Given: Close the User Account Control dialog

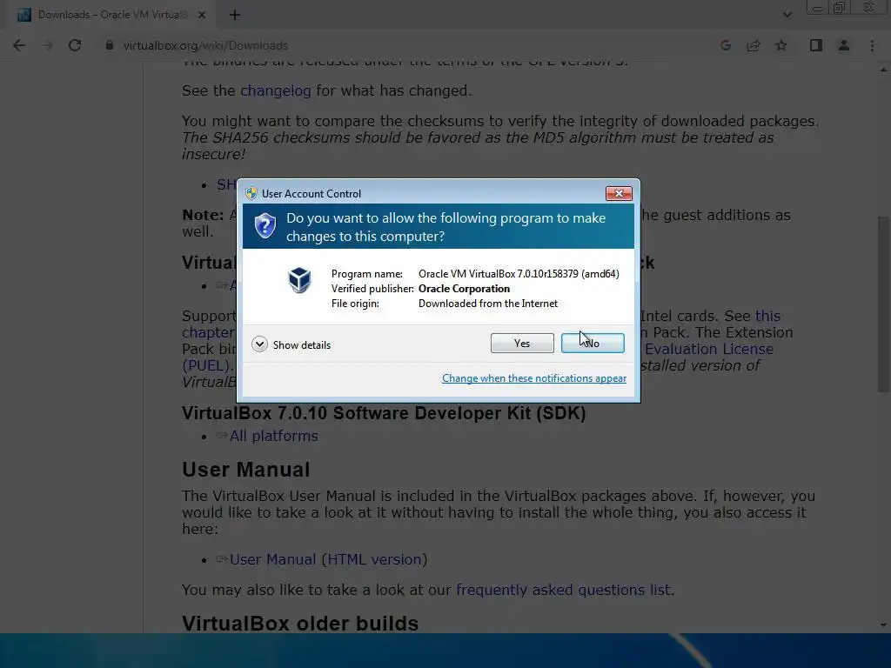Looking at the screenshot, I should [619, 194].
